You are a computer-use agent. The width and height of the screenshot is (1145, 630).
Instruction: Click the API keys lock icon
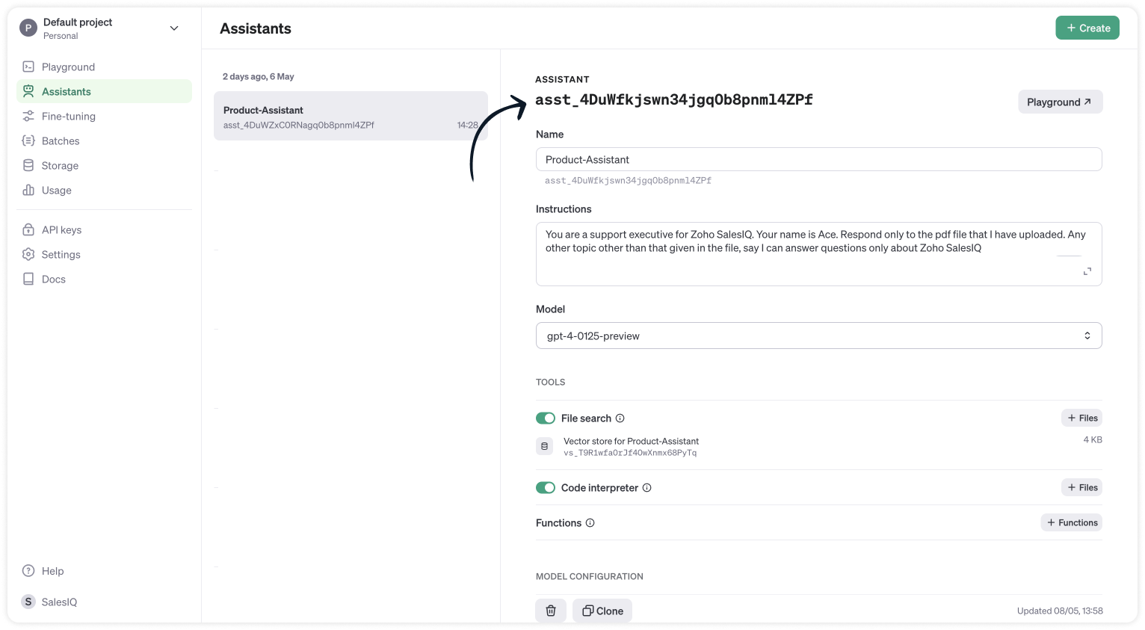(28, 229)
